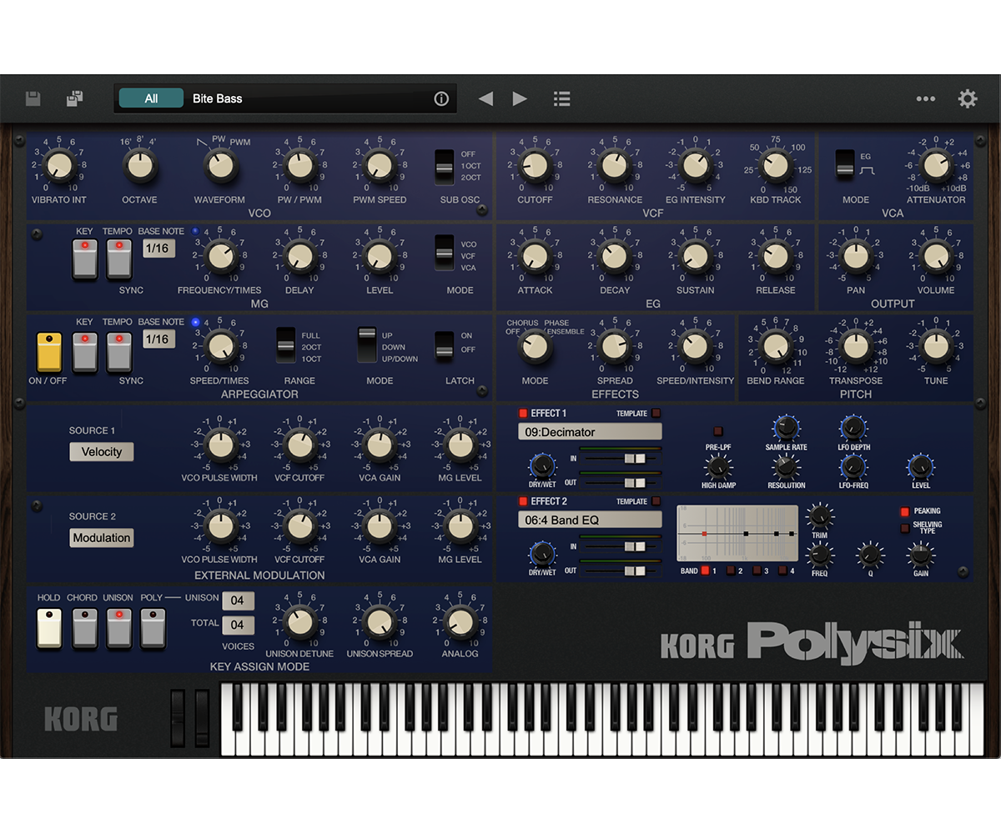The height and width of the screenshot is (834, 1001).
Task: Open the Total voices 04 selector
Action: [x=238, y=625]
